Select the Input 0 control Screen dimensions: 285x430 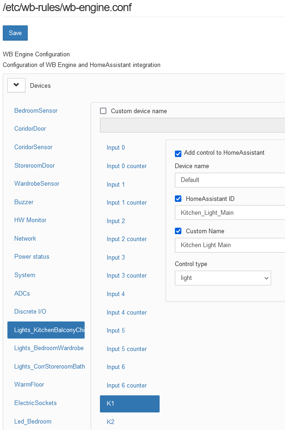[116, 148]
